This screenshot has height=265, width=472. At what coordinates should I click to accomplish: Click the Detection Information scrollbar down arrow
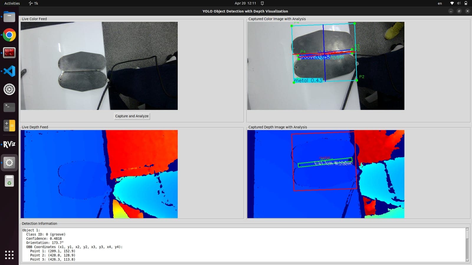[x=467, y=260]
